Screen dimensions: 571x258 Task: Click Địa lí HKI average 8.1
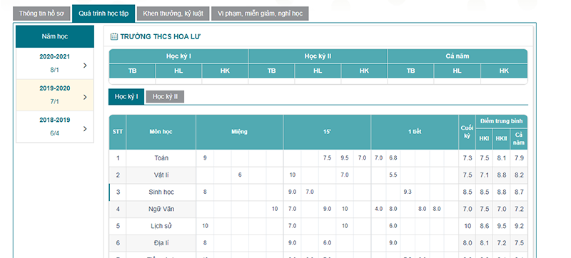(485, 243)
